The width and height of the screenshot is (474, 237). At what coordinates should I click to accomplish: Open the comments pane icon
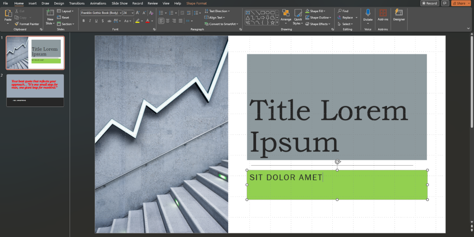[445, 3]
